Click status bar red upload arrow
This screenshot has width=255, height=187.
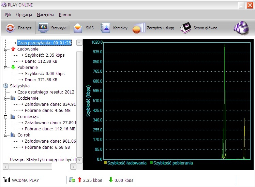coord(79,180)
